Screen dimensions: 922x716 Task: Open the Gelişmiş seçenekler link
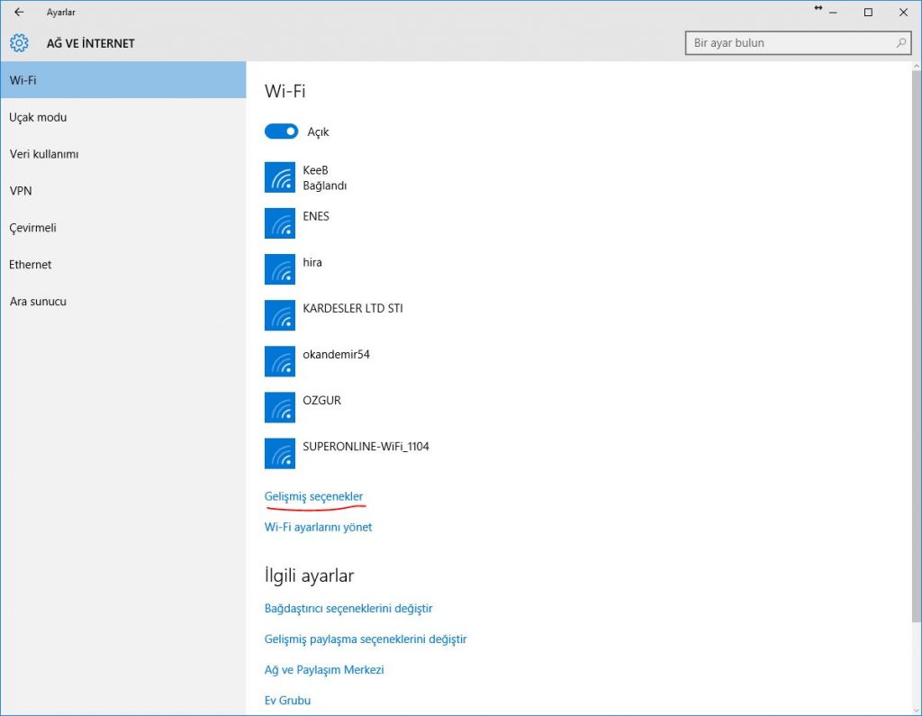[x=313, y=496]
